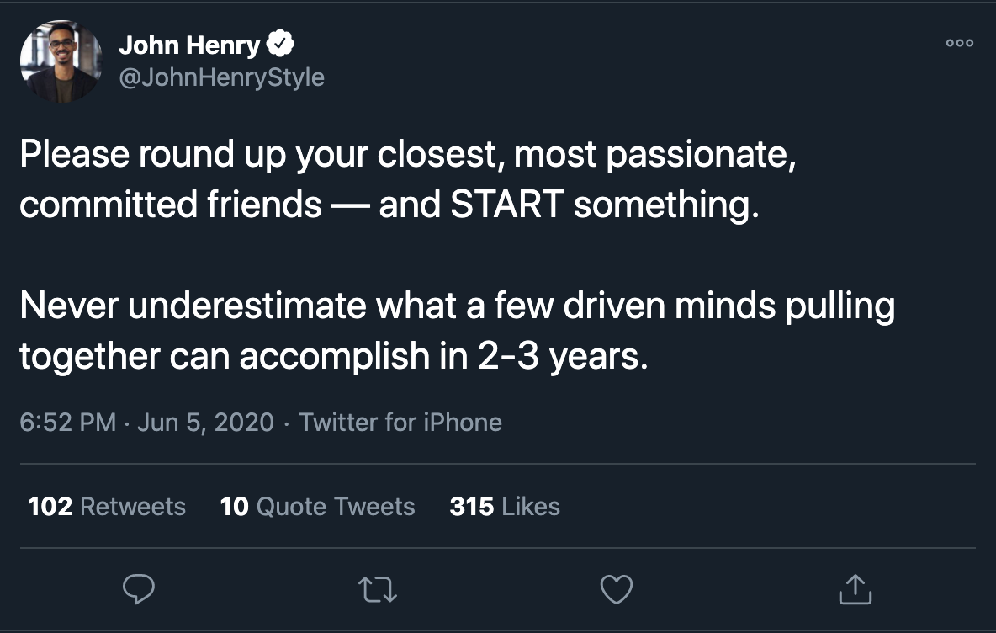996x633 pixels.
Task: Click the Jun 5, 2020 date
Action: tap(205, 422)
